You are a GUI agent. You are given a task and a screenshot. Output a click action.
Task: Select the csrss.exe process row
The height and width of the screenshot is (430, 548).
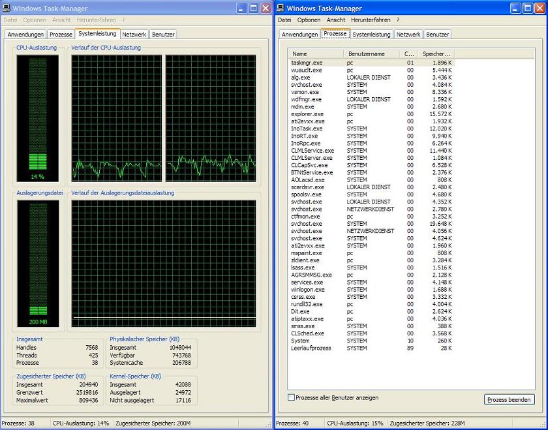click(x=371, y=297)
